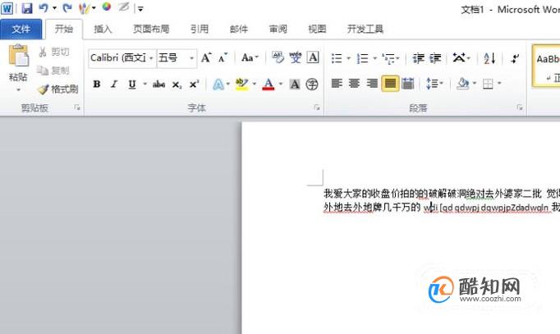The image size is (560, 334).
Task: Open the Aa change case menu
Action: (250, 57)
